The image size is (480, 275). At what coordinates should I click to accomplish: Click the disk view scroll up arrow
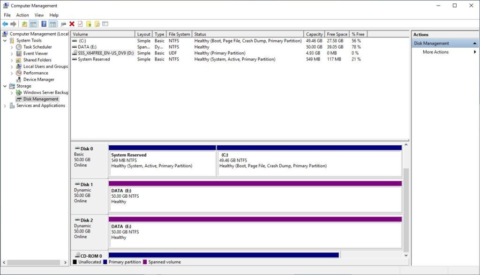406,145
